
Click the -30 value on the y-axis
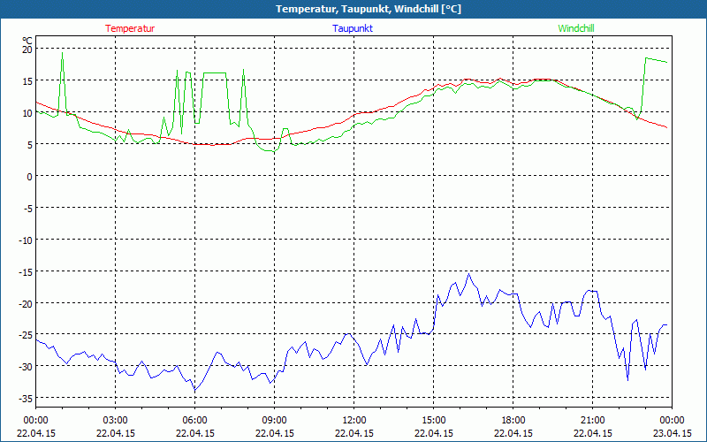pos(26,367)
